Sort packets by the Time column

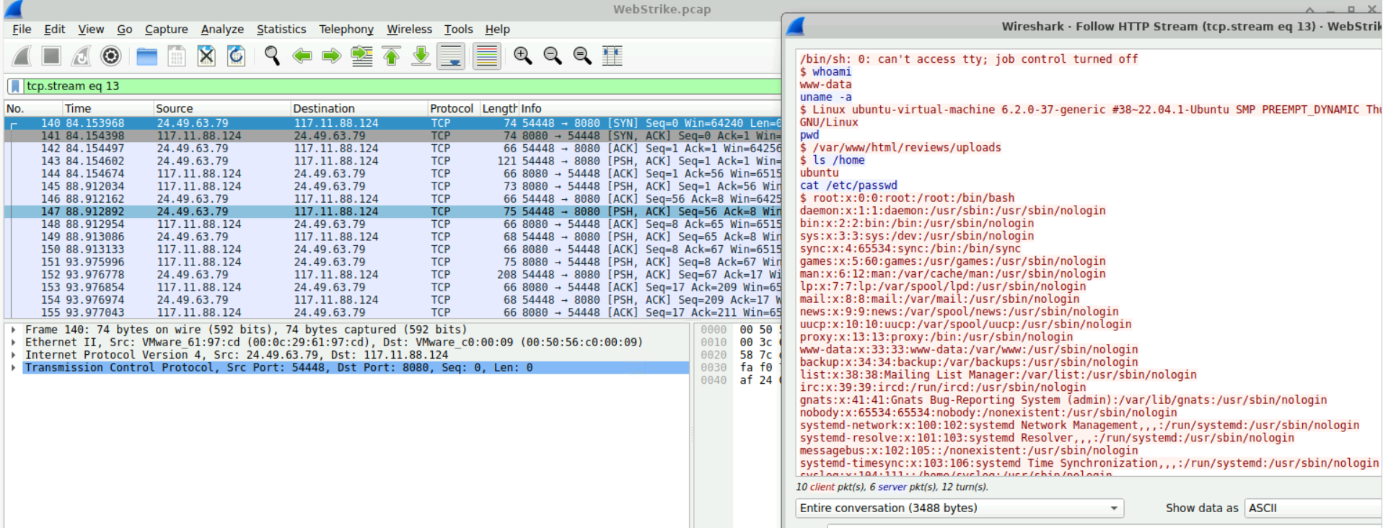point(107,108)
